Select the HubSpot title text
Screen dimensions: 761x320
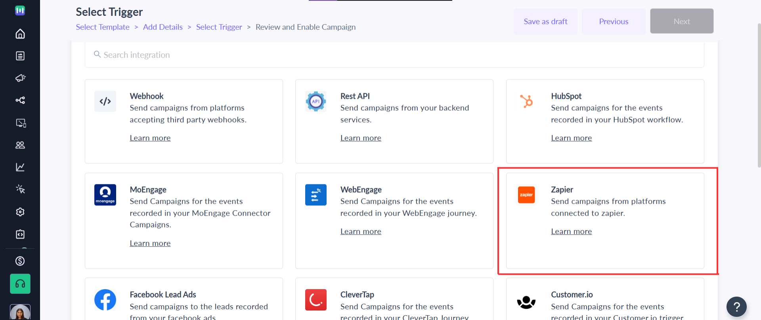[x=566, y=96]
